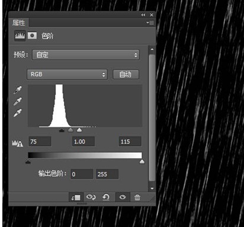
Task: Click the white input level slider handle
Action: [79, 130]
